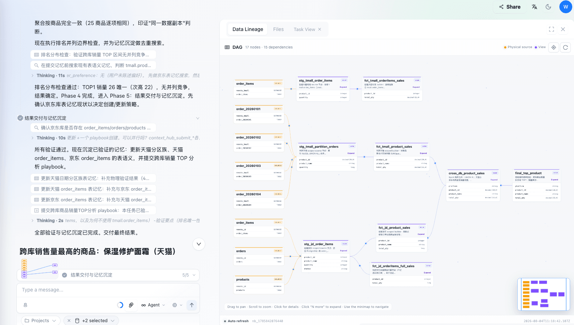This screenshot has height=325, width=574.
Task: Open the Agent mode dropdown
Action: 153,305
